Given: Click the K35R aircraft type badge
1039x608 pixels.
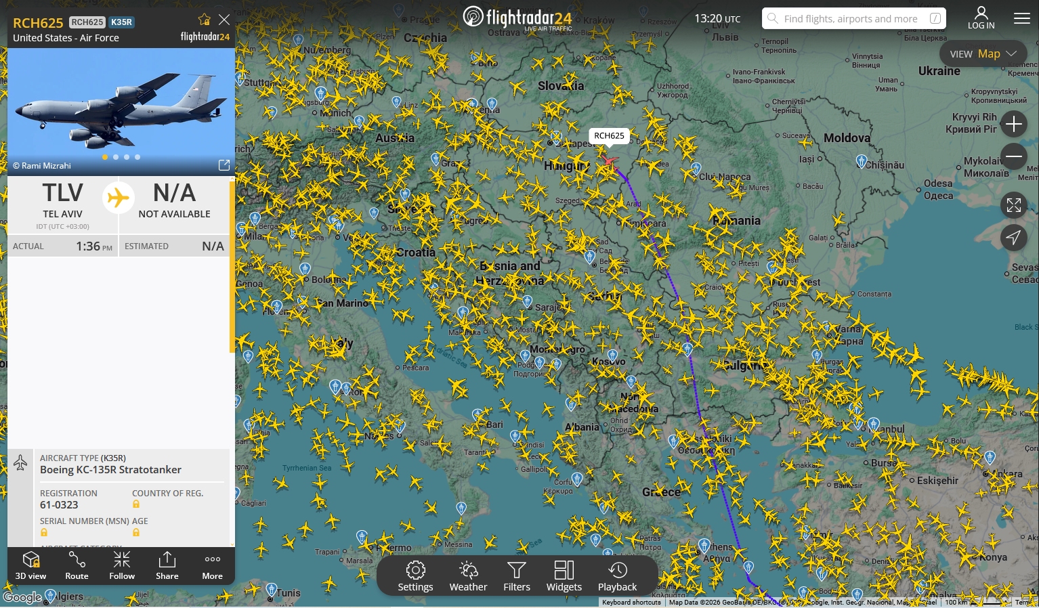Looking at the screenshot, I should point(122,22).
